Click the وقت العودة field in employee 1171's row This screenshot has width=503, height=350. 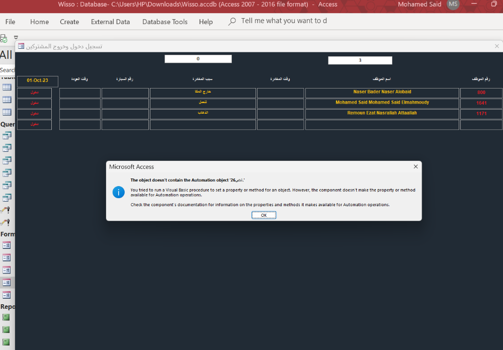point(80,114)
